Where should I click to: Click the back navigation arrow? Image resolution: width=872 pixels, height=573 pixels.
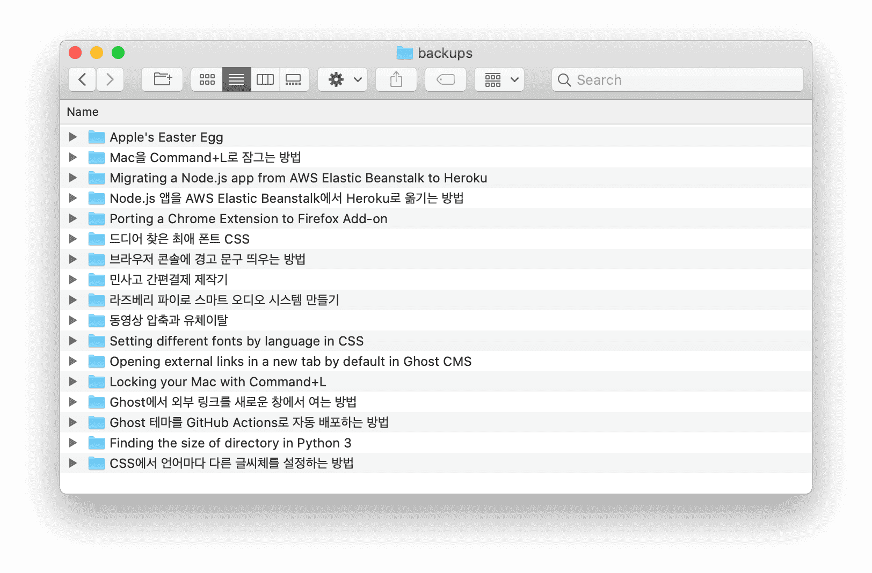[x=82, y=79]
